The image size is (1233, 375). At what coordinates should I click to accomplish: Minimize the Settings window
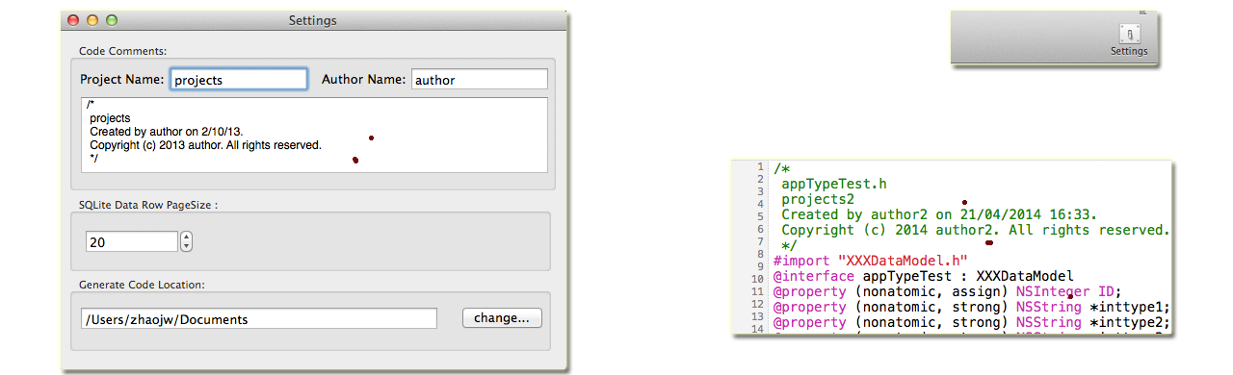coord(92,20)
